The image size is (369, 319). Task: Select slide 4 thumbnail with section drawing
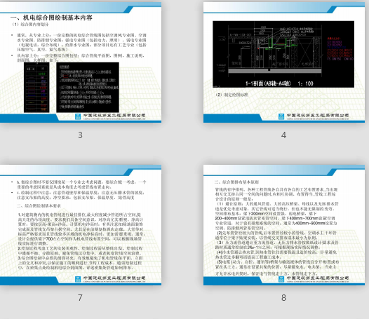coord(284,62)
